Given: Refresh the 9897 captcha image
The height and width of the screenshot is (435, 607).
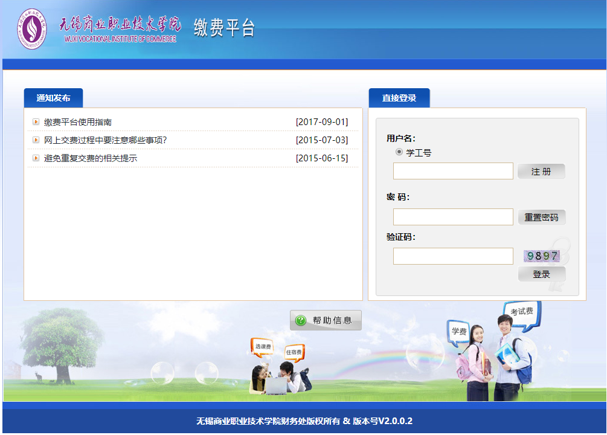Looking at the screenshot, I should (541, 256).
